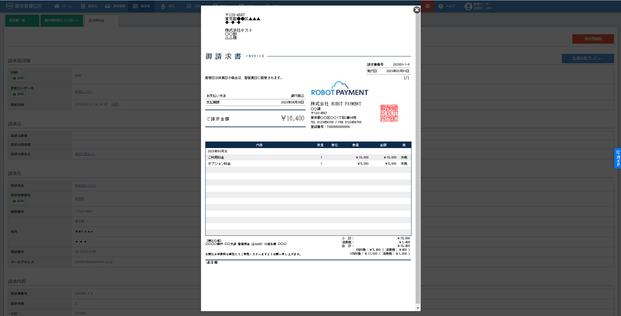Click the popup scrollbar down arrow

[418, 308]
